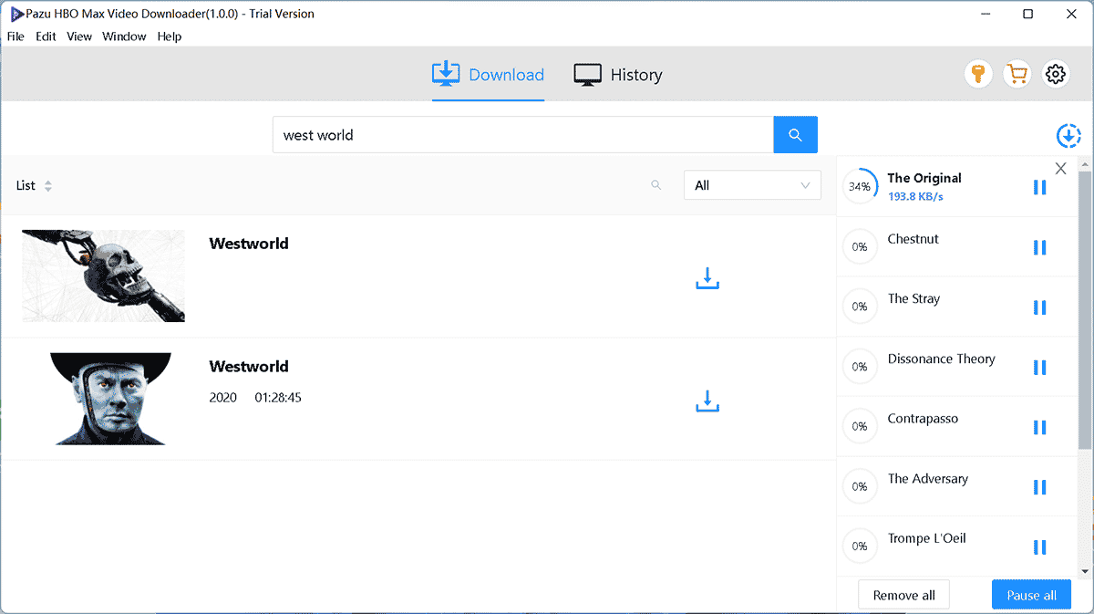1094x614 pixels.
Task: Pause the Chestnut episode download
Action: pos(1039,247)
